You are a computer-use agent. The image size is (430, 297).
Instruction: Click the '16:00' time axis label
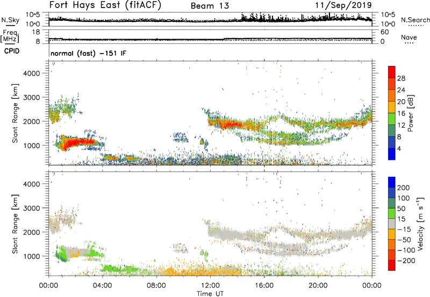tap(264, 286)
